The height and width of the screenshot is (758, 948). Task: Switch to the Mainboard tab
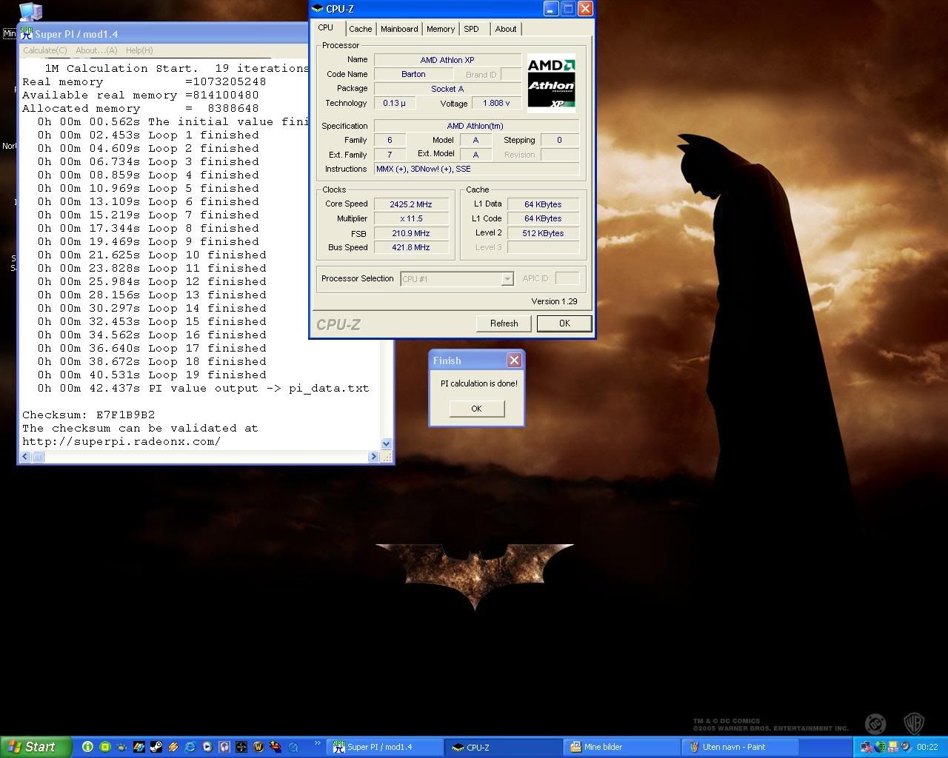399,29
